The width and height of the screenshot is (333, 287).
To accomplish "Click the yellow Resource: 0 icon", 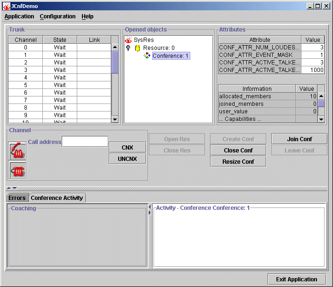I will 138,48.
